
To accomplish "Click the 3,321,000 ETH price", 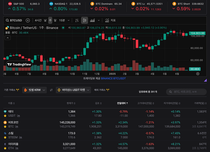I will pyautogui.click(x=69, y=144).
